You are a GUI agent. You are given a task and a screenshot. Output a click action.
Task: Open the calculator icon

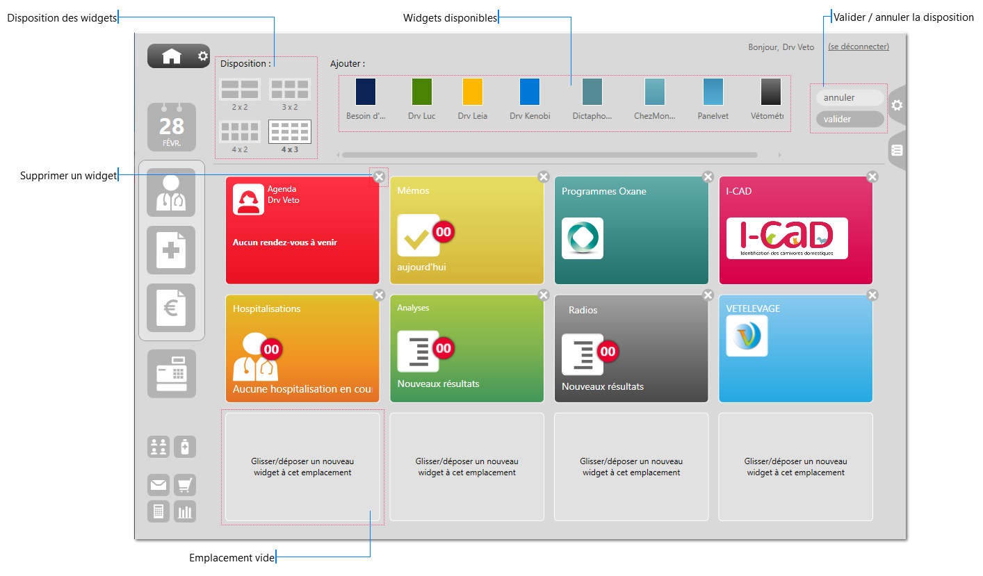click(159, 511)
